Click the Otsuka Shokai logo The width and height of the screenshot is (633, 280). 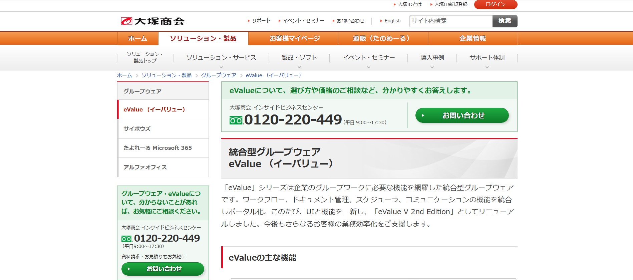pos(152,21)
